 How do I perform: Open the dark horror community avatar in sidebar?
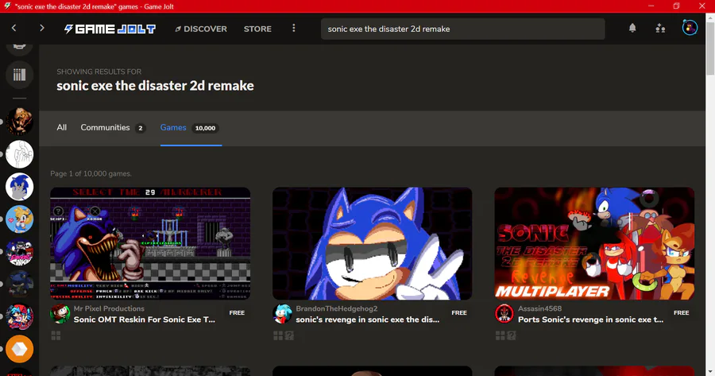coord(19,122)
